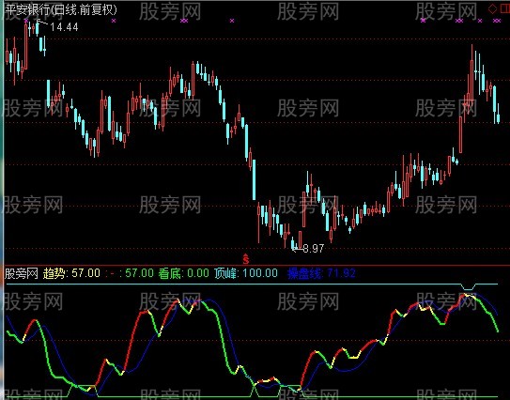Select the blue 操盘线: 71.92 readout
The image size is (510, 400).
pyautogui.click(x=321, y=273)
